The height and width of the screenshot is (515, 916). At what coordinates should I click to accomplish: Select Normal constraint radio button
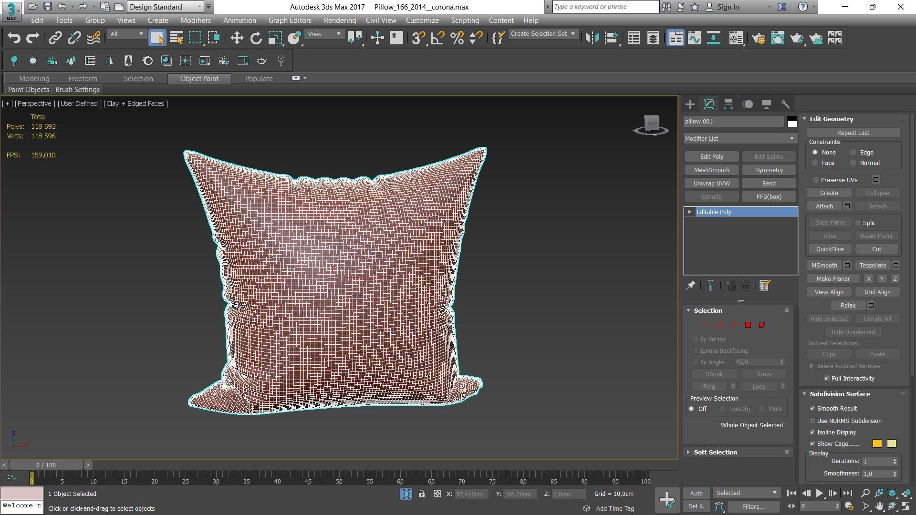coord(853,163)
